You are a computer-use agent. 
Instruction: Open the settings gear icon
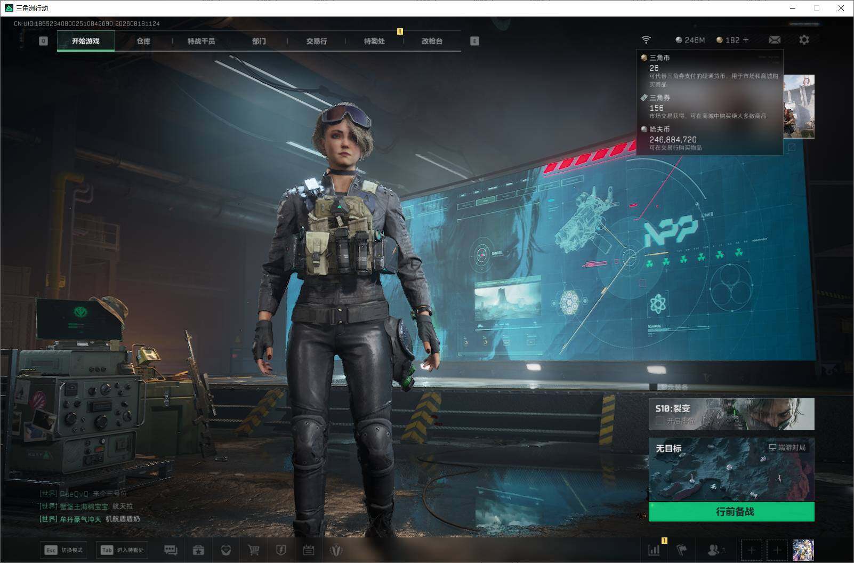click(804, 40)
